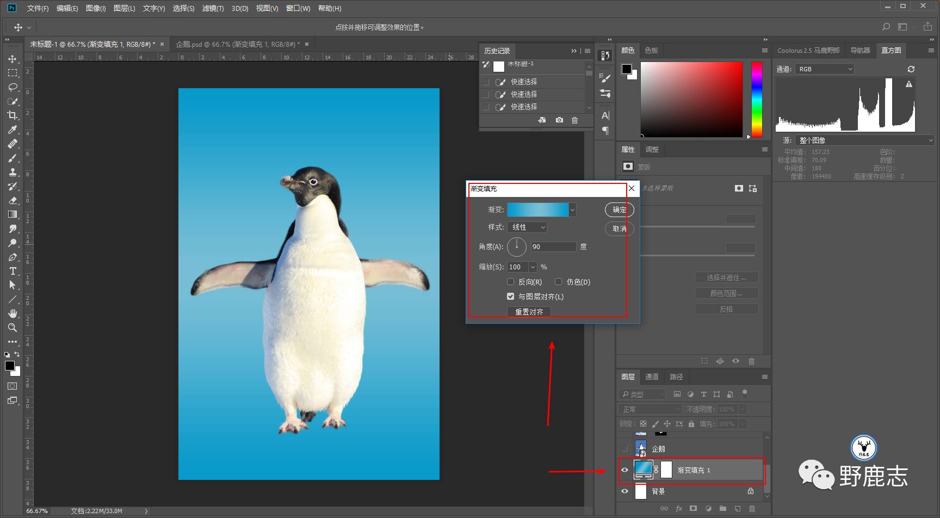Select the Horizontal Type tool
The height and width of the screenshot is (518, 940).
pos(12,271)
